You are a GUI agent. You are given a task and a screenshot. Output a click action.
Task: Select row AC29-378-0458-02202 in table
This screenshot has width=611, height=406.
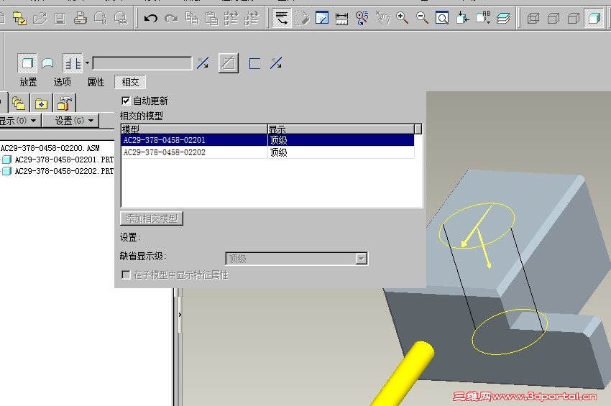pos(267,152)
